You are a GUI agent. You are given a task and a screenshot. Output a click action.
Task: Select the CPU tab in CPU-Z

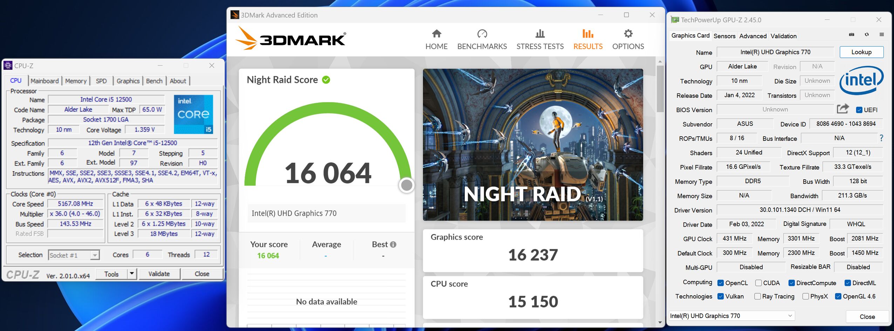click(16, 81)
